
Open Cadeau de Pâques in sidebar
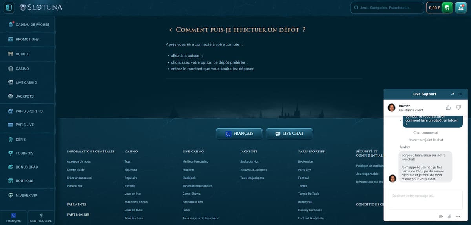point(27,24)
